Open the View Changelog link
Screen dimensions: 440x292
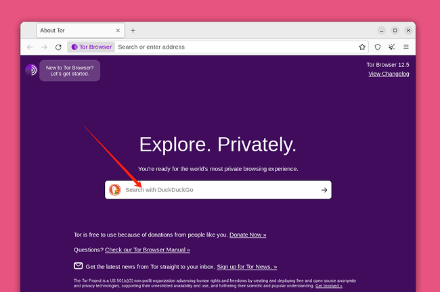coord(389,74)
